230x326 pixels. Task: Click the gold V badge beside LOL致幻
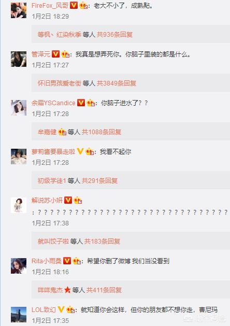tap(61, 310)
